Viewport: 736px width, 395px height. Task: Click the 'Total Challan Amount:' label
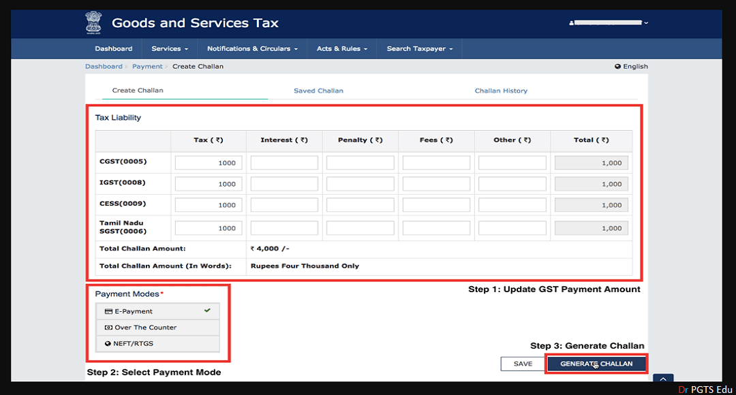[x=142, y=249]
